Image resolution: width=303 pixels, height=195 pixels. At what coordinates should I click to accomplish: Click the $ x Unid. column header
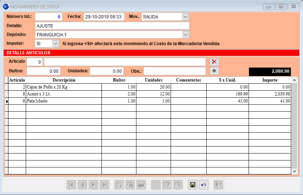tap(228, 80)
